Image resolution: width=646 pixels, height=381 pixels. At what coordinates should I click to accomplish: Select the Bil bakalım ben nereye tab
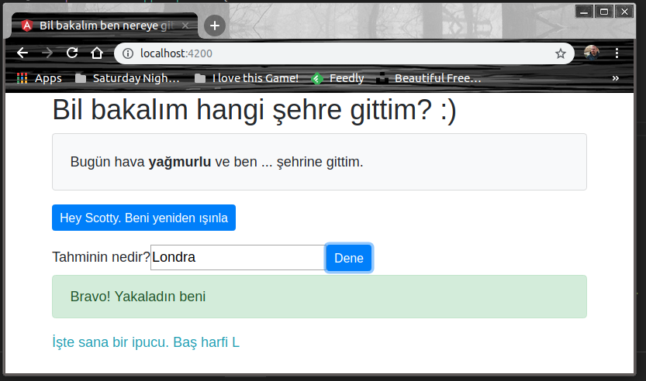tap(101, 26)
